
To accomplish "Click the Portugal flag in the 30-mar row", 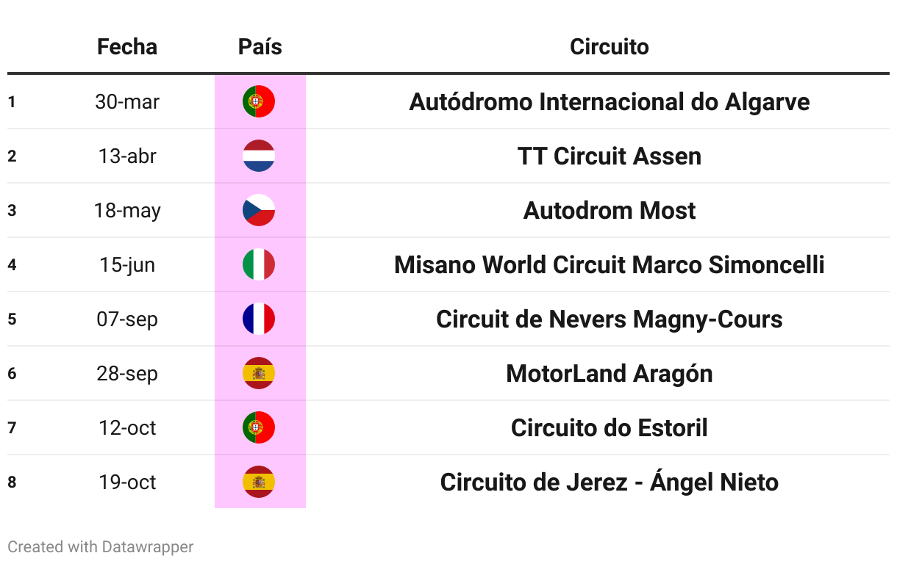I will 259,101.
